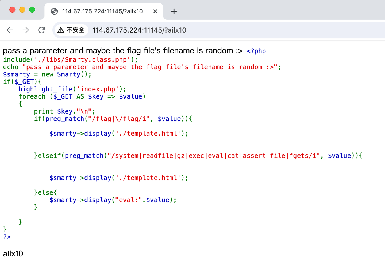Click the closing ?> PHP tag

click(x=7, y=237)
